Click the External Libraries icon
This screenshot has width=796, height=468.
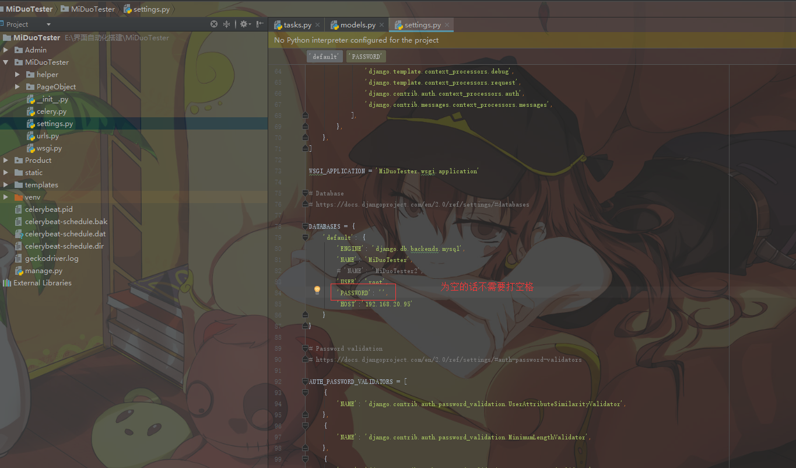click(x=7, y=283)
